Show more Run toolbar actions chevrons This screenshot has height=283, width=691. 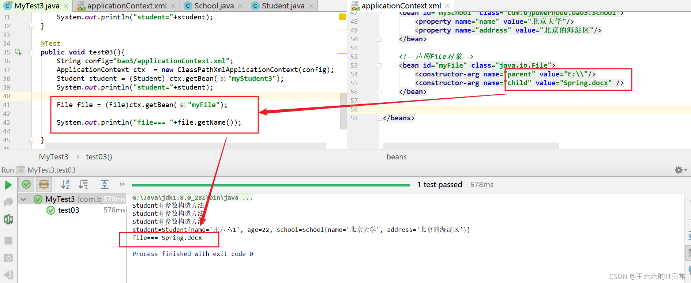point(122,184)
